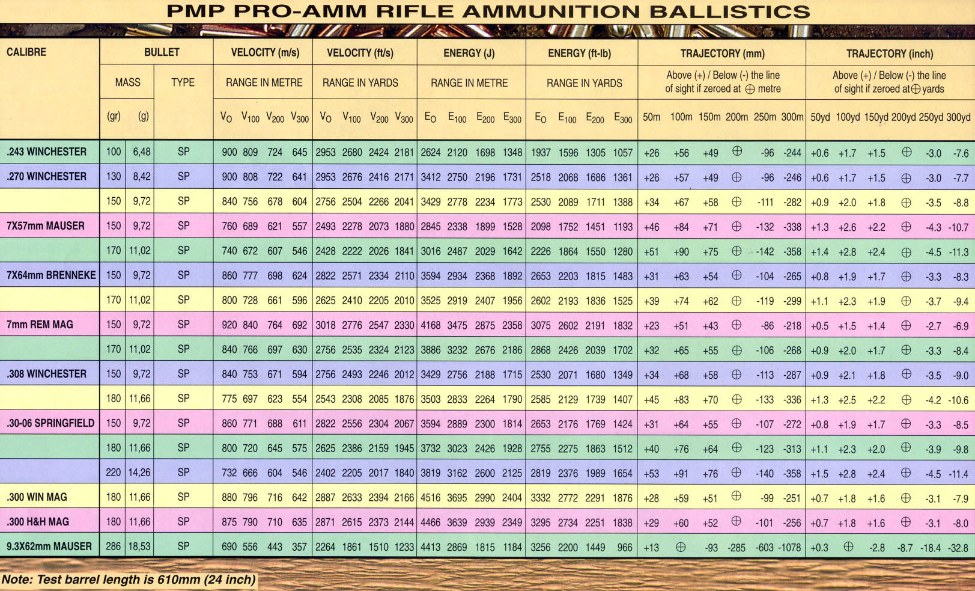Click the zero symbol in the Trajectory (inch) header

pos(916,89)
